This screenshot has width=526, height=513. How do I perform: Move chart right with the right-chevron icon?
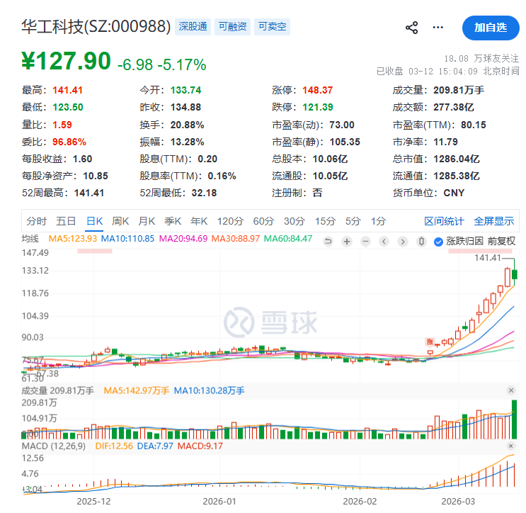pos(403,241)
